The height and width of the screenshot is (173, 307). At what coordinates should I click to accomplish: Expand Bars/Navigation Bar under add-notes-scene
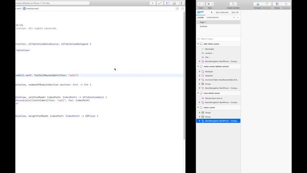[x=200, y=62]
